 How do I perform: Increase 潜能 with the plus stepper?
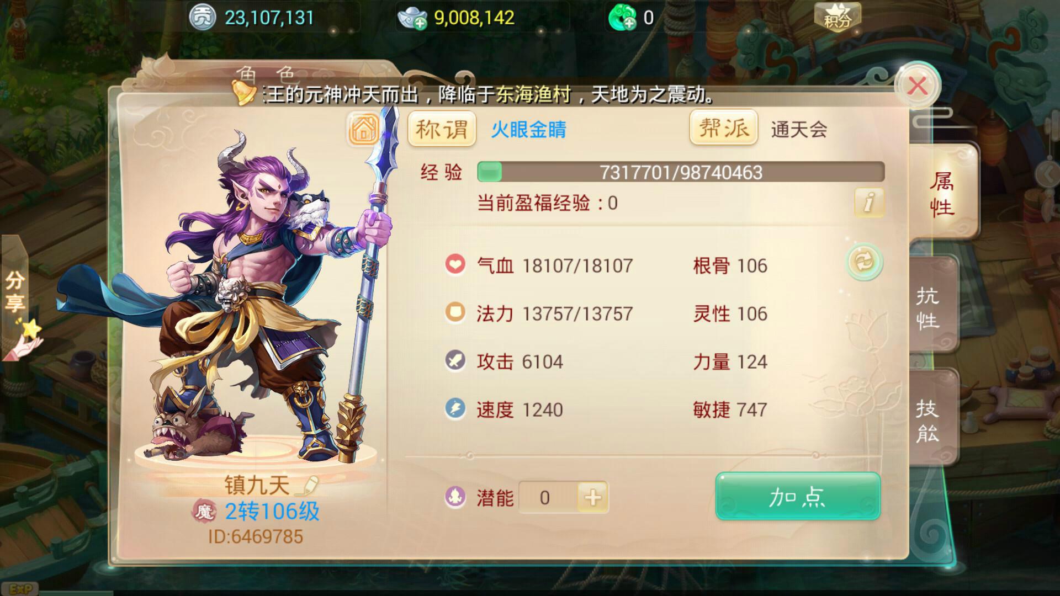coord(592,497)
